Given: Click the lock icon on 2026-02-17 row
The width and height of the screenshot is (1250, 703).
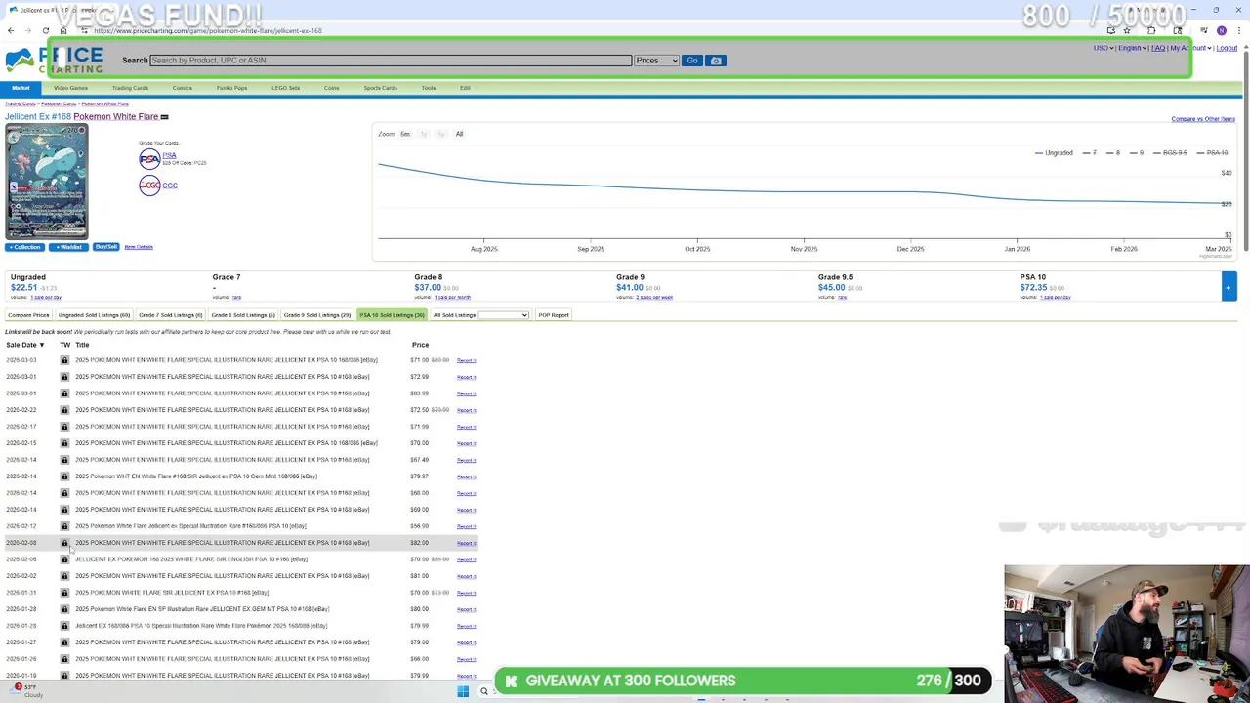Looking at the screenshot, I should click(x=64, y=427).
